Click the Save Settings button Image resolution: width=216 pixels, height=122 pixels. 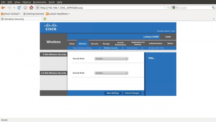coord(113,93)
